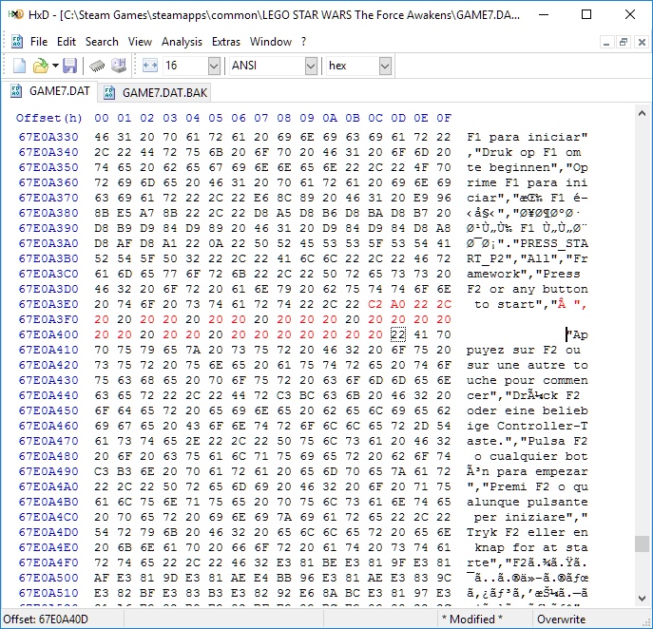The image size is (653, 629).
Task: Click decoded text 'puyez sur F2 ou'
Action: click(x=524, y=350)
